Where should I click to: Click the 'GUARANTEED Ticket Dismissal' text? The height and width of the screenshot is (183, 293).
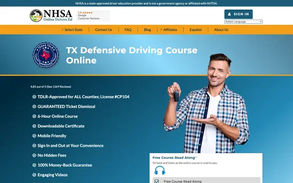point(66,107)
